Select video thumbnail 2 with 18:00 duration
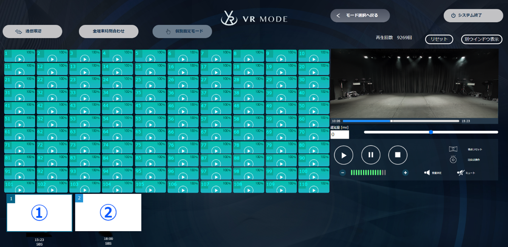Screen dimensions: 508x247 click(108, 213)
